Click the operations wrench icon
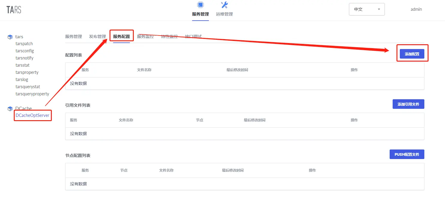Image resolution: width=445 pixels, height=200 pixels. (224, 5)
